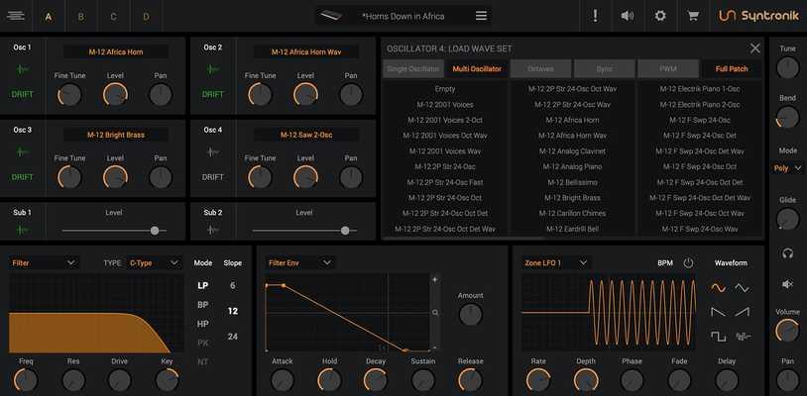Open preset hamburger menu icon

coord(481,16)
